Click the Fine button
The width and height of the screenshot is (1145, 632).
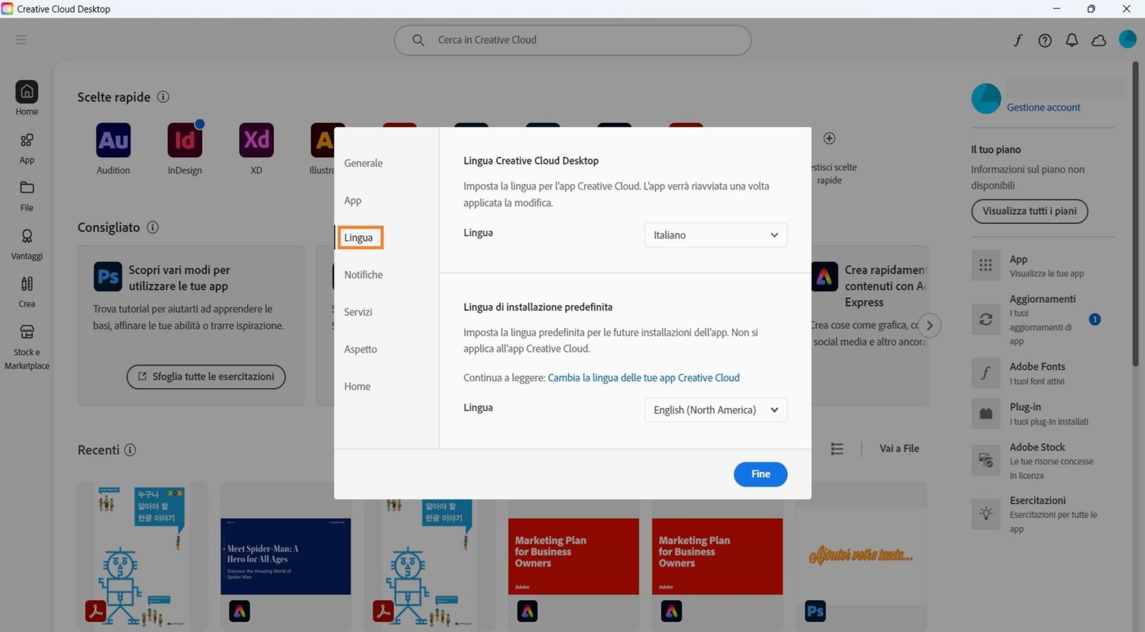pos(760,475)
